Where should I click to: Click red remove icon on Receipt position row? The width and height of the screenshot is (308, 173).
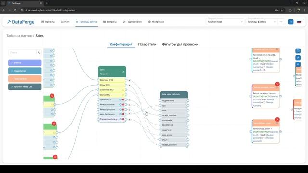click(123, 110)
